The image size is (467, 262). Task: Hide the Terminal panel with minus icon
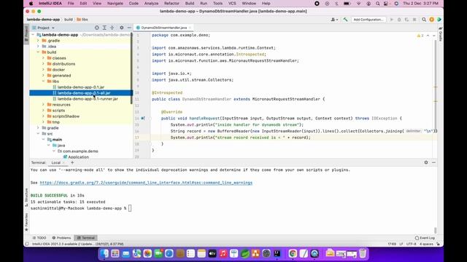pyautogui.click(x=433, y=162)
